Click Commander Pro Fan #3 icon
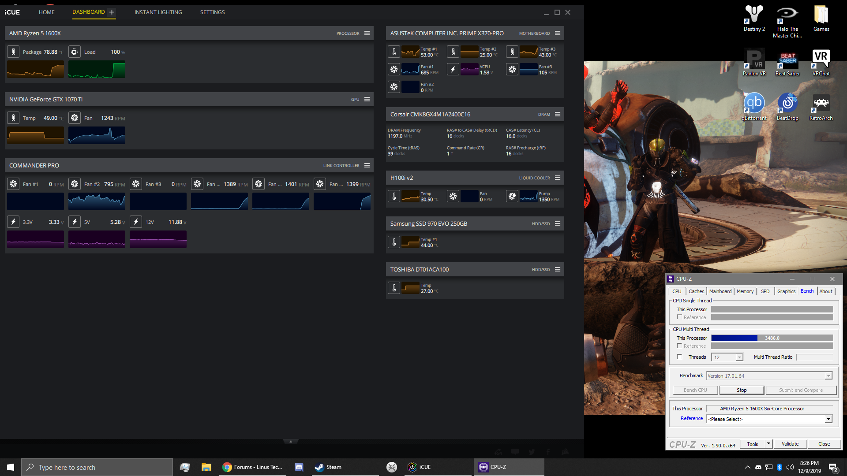Screen dimensions: 847x476 click(136, 184)
